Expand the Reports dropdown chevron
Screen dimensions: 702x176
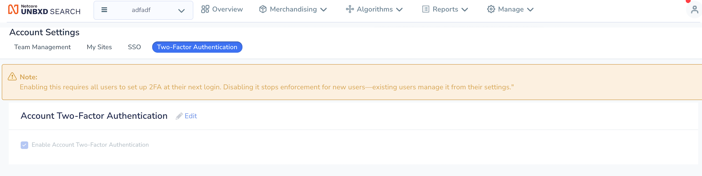465,10
